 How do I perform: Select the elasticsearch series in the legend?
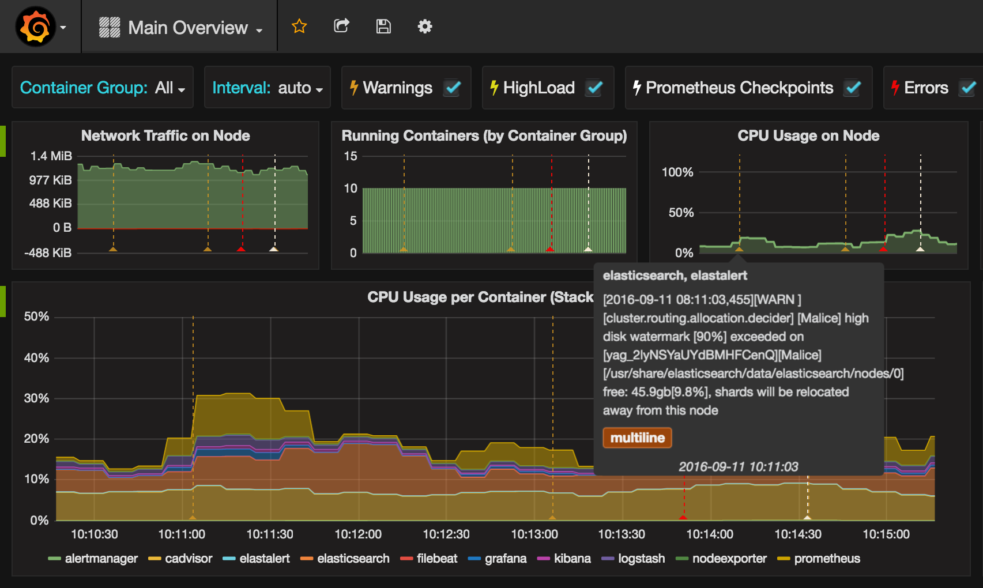tap(353, 558)
